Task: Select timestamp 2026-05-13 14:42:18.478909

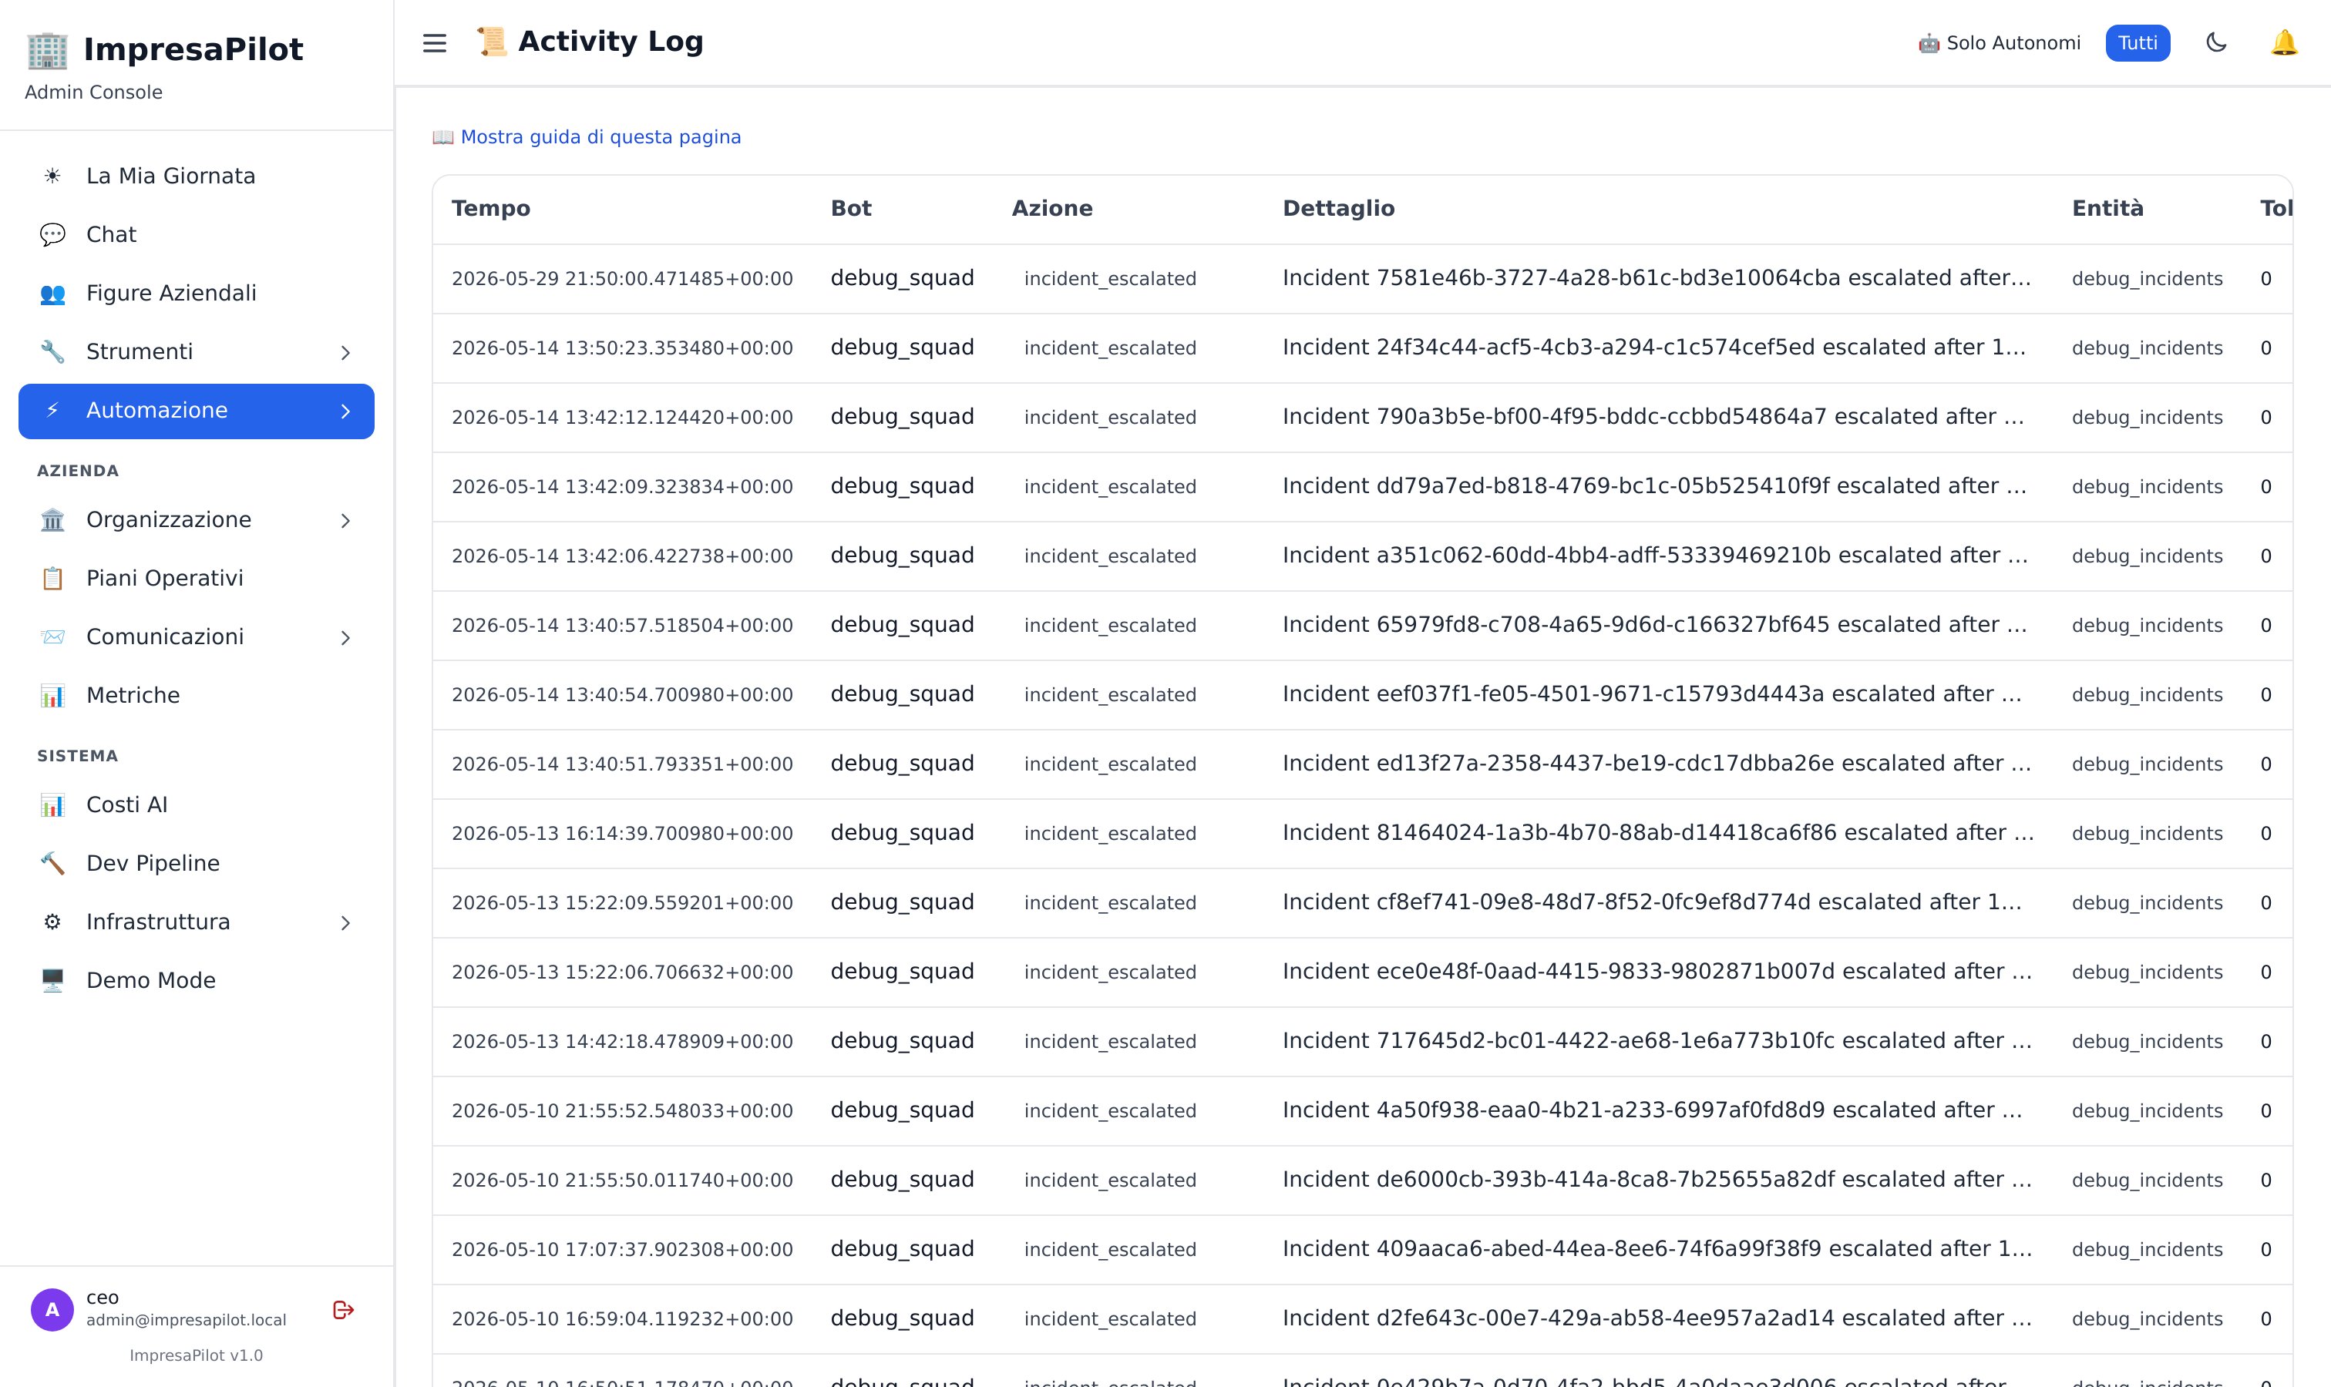Action: pyautogui.click(x=622, y=1041)
